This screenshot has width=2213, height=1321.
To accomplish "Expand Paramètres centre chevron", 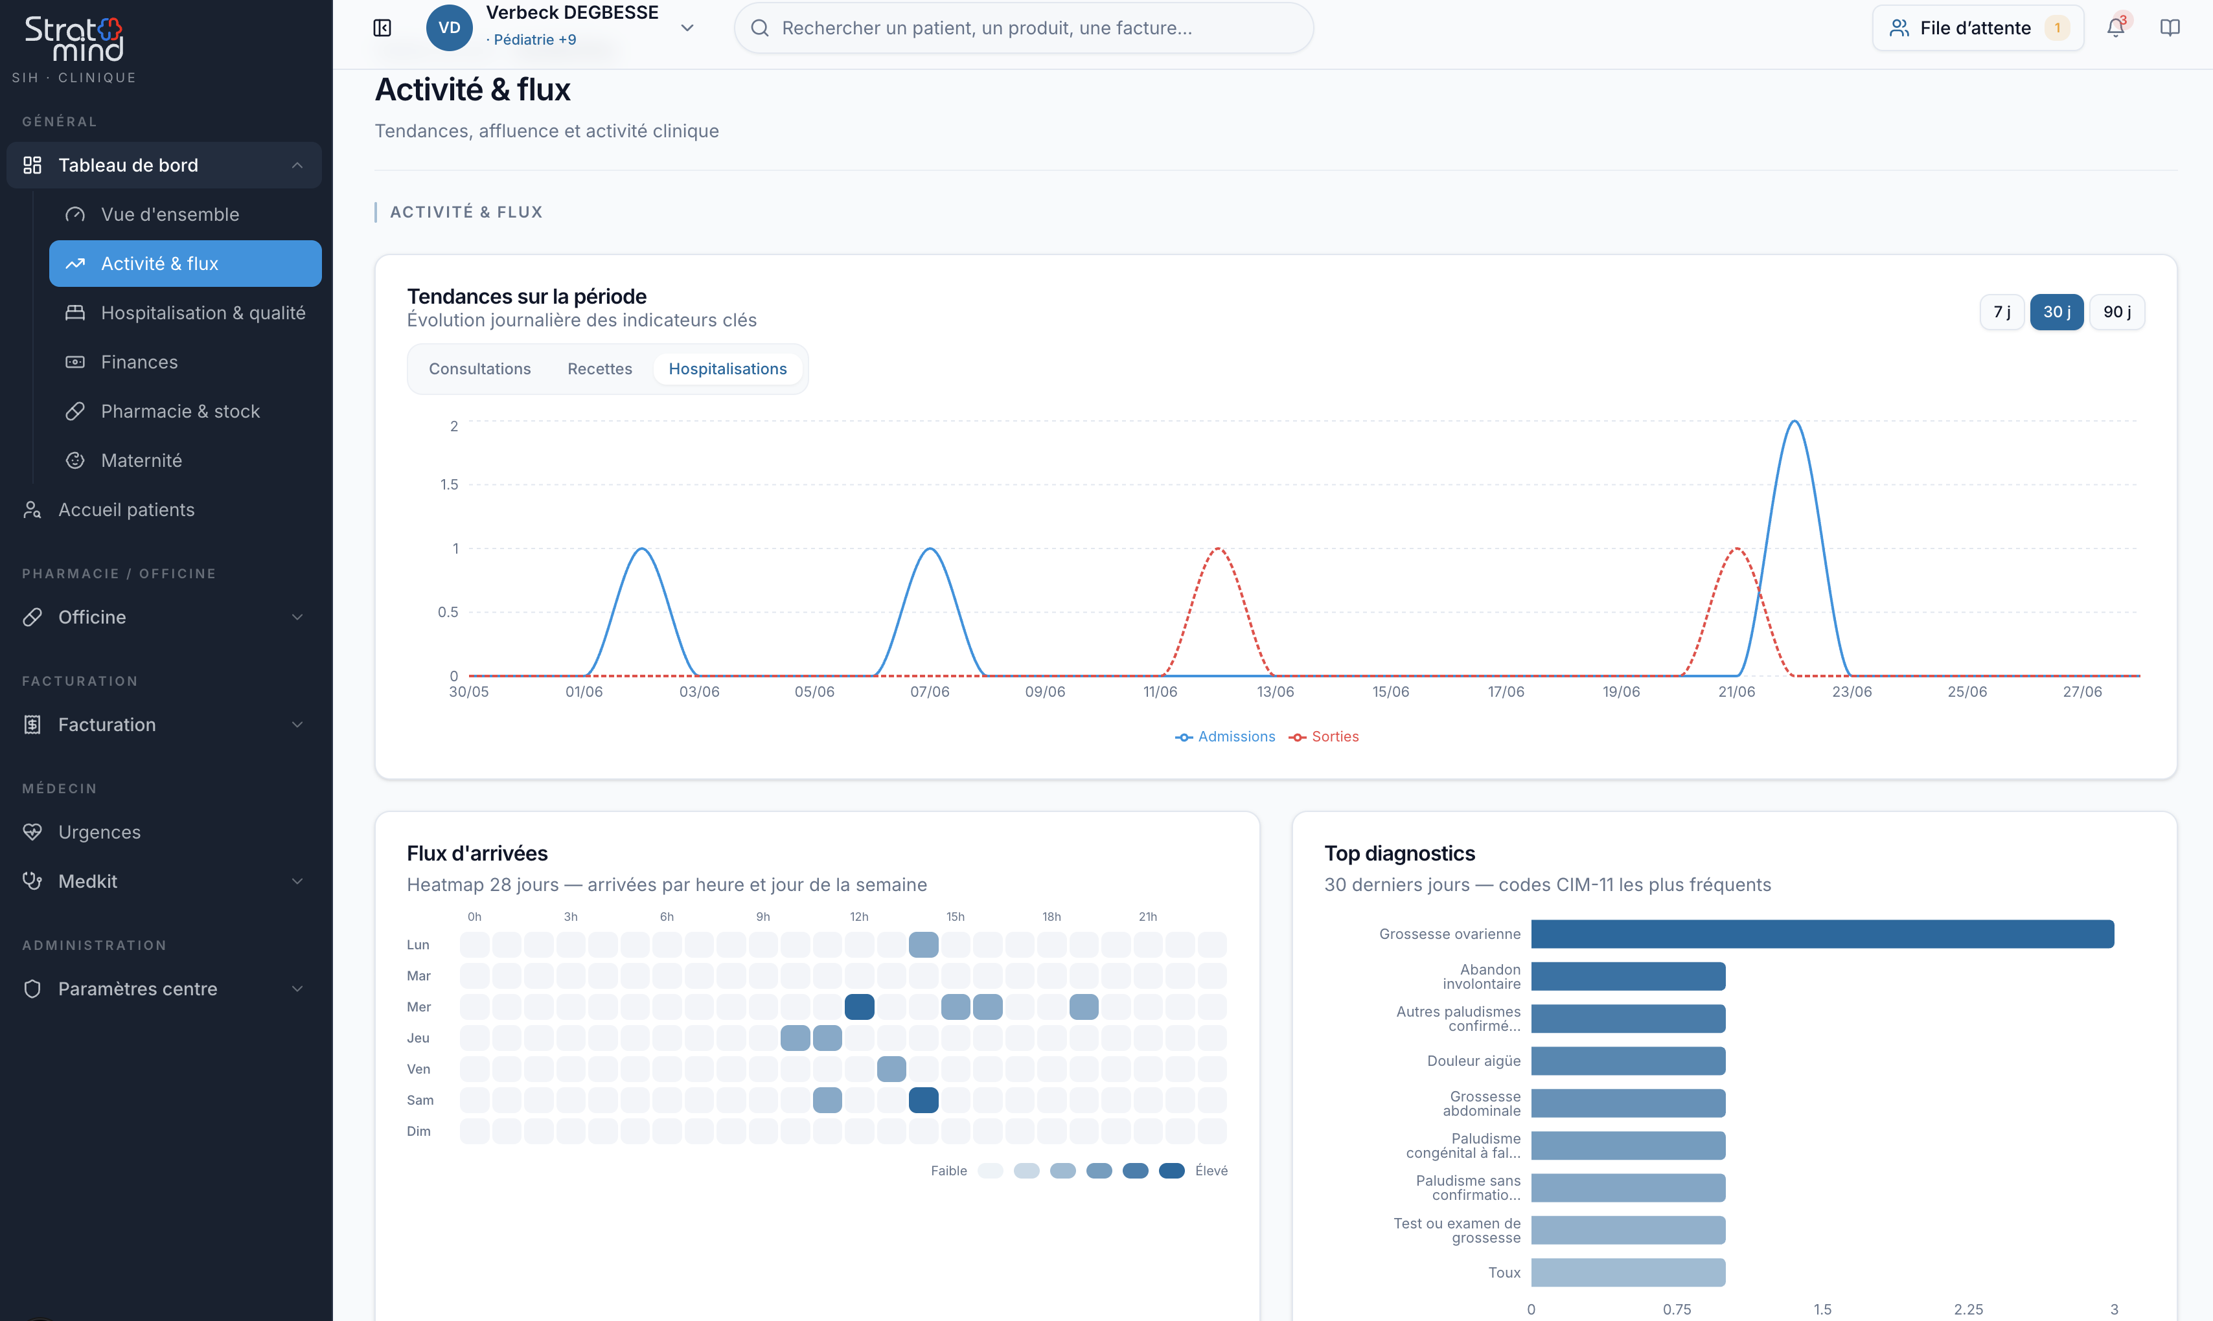I will (297, 989).
